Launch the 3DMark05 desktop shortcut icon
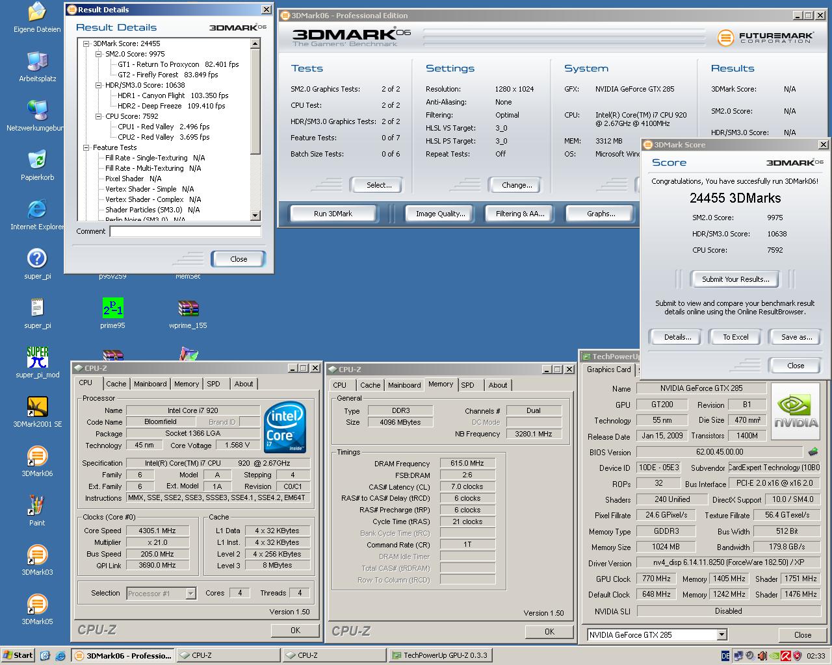The height and width of the screenshot is (665, 832). tap(37, 604)
